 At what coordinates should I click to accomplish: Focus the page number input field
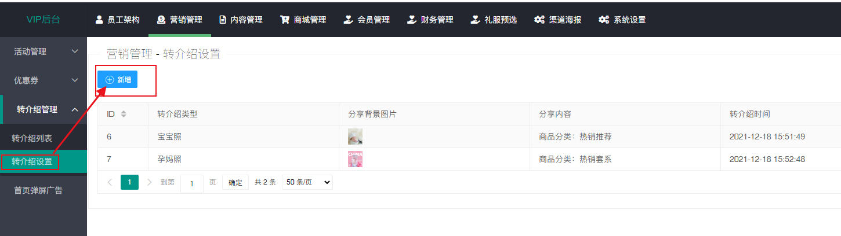(x=192, y=183)
